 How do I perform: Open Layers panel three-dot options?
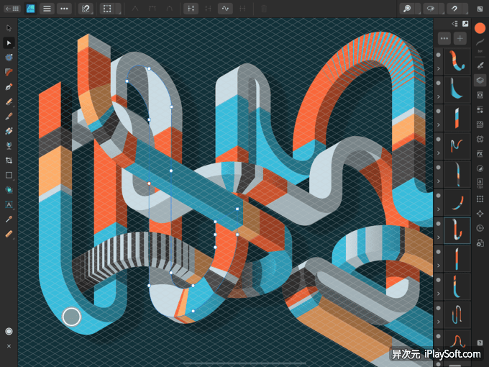(444, 38)
